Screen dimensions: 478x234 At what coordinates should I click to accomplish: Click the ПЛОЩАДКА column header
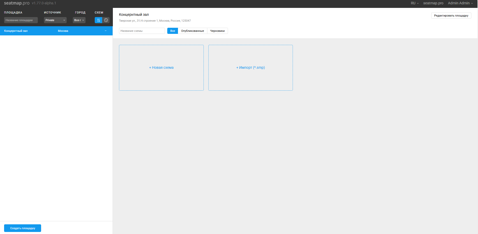pyautogui.click(x=13, y=12)
